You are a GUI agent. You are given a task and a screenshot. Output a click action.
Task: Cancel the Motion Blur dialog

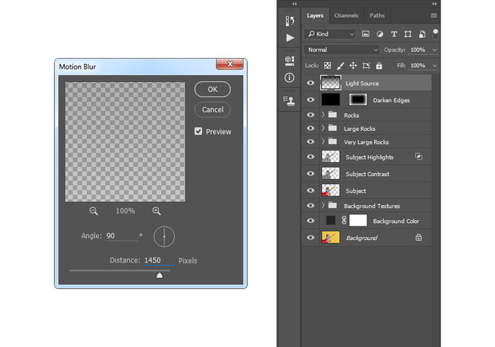212,110
